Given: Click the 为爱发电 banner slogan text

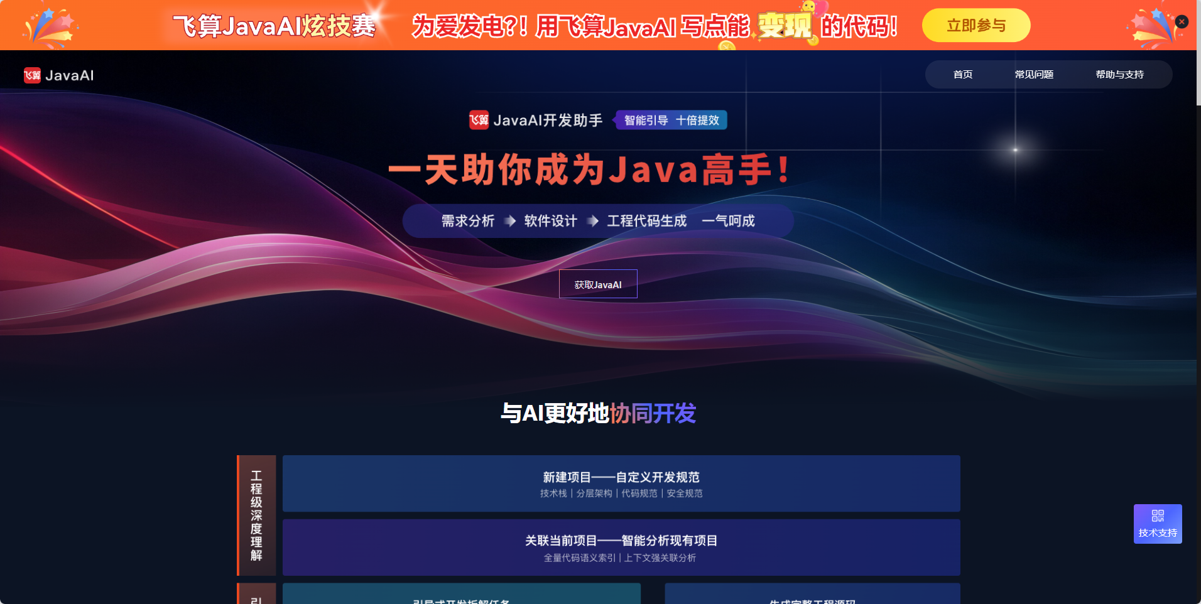Looking at the screenshot, I should (655, 26).
